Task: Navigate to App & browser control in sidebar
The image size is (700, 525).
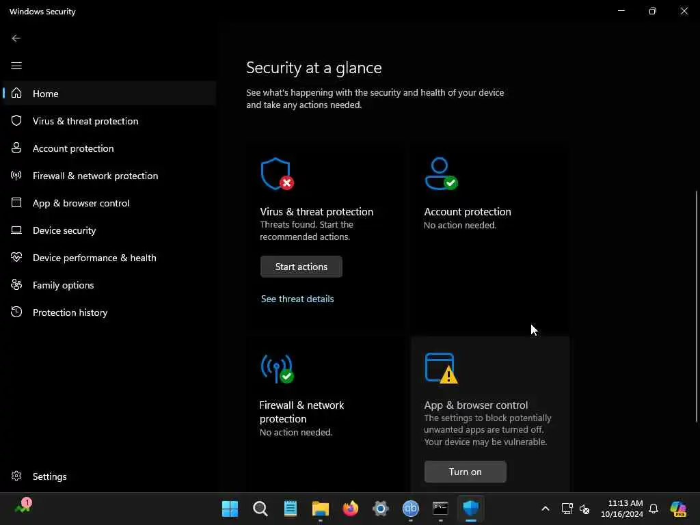Action: tap(109, 202)
